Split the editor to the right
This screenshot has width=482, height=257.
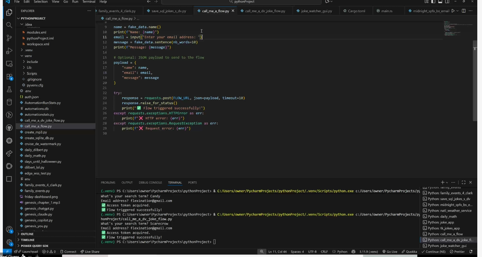pyautogui.click(x=463, y=11)
